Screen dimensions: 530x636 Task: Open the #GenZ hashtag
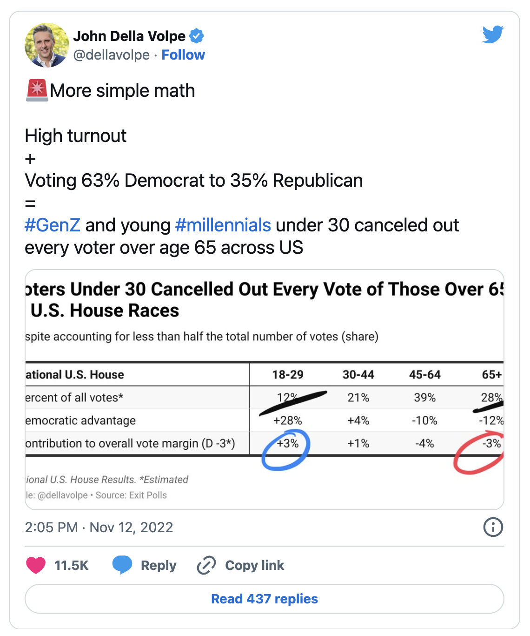[53, 225]
